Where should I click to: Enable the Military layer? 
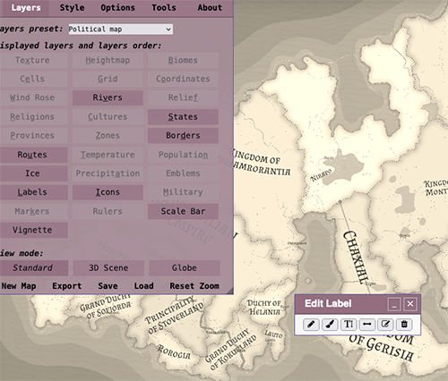(x=183, y=192)
